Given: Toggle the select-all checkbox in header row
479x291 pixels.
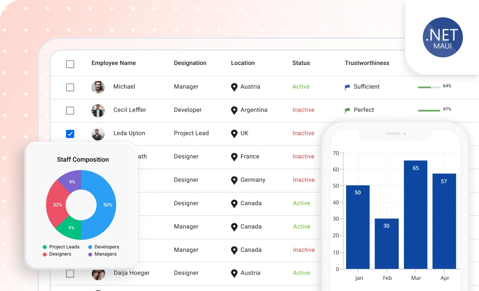Looking at the screenshot, I should 70,64.
